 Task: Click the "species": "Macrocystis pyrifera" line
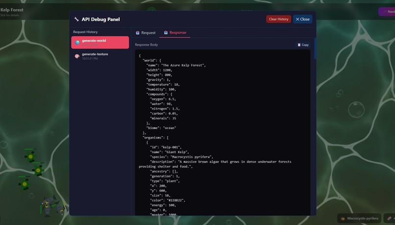[x=182, y=157]
